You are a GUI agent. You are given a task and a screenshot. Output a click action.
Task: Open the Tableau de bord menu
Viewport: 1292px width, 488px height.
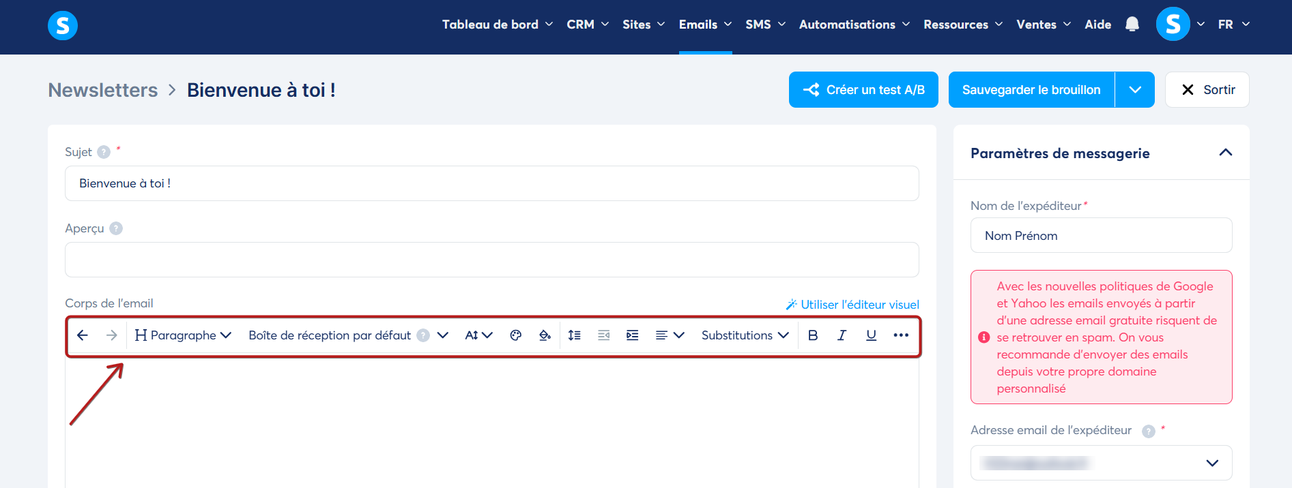pyautogui.click(x=498, y=25)
